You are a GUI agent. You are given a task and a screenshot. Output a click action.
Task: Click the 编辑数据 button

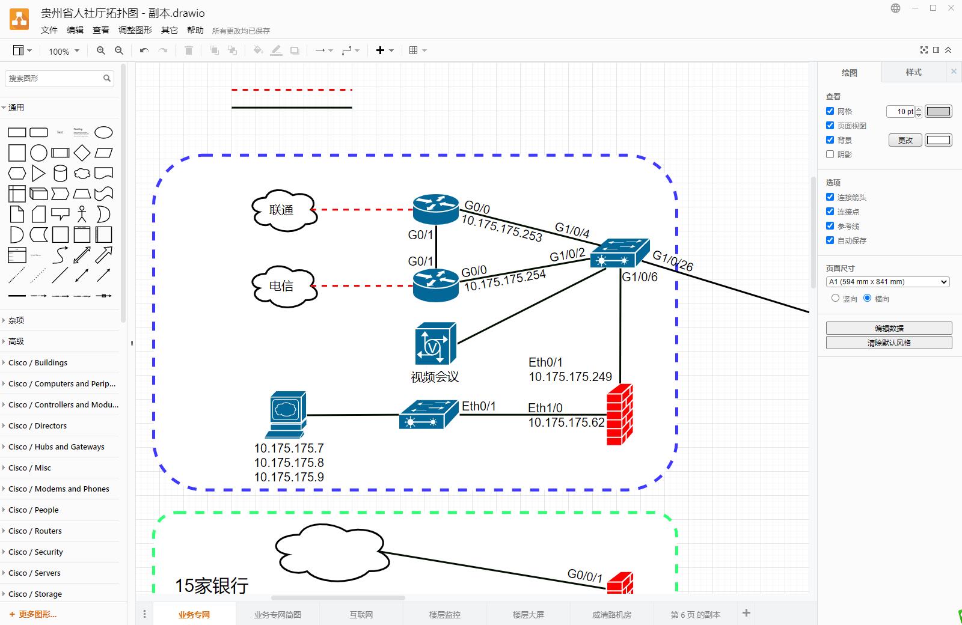[889, 328]
